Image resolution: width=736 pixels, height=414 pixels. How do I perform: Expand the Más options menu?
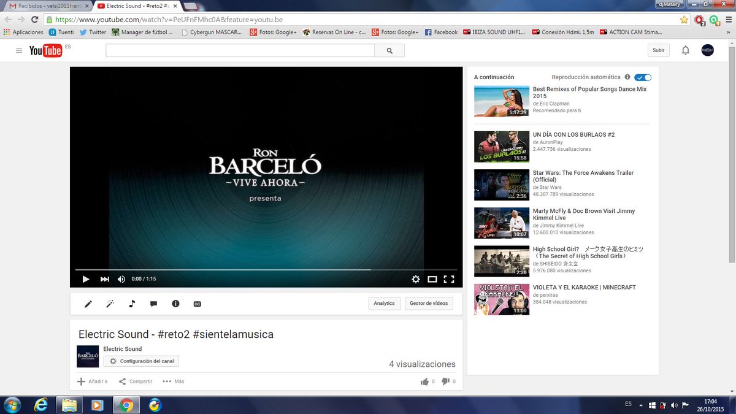[x=174, y=381]
